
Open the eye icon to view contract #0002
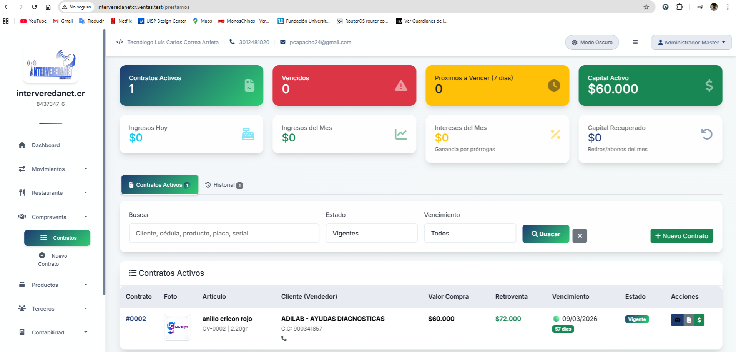point(677,320)
